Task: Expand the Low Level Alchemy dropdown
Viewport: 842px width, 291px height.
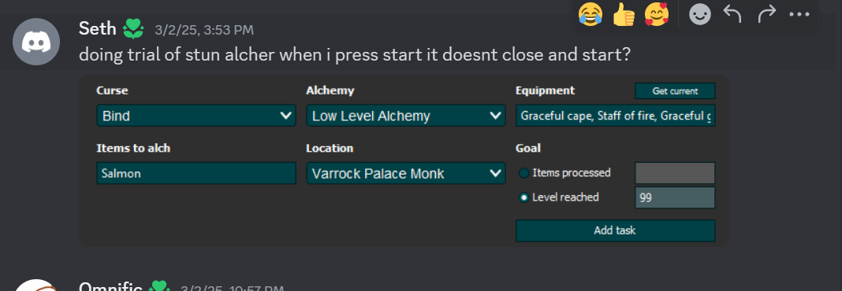Action: pyautogui.click(x=405, y=116)
